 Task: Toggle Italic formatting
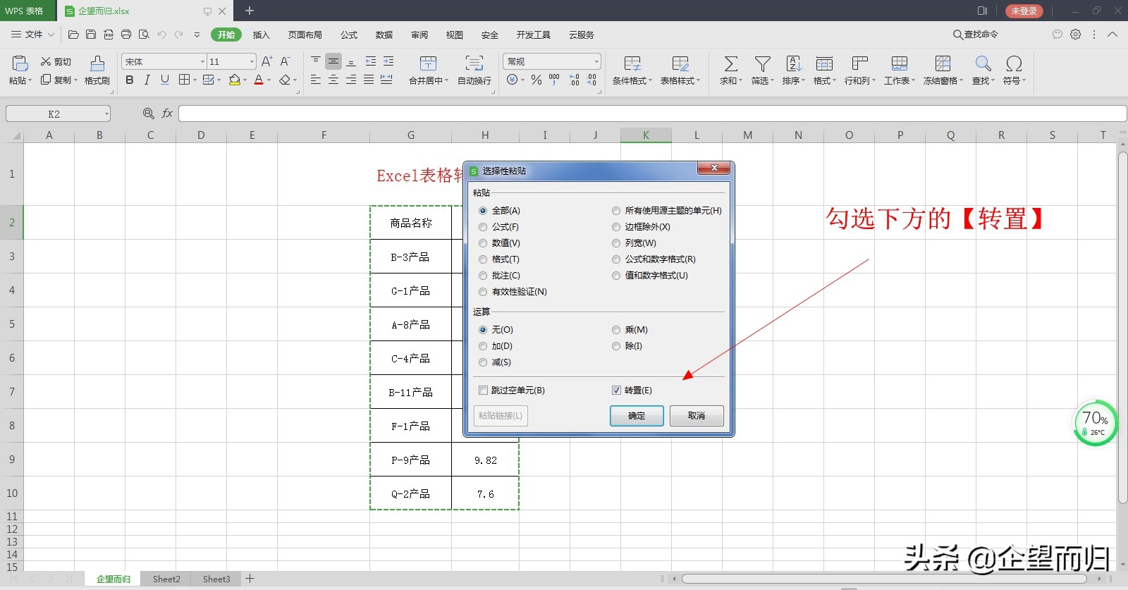pyautogui.click(x=147, y=80)
